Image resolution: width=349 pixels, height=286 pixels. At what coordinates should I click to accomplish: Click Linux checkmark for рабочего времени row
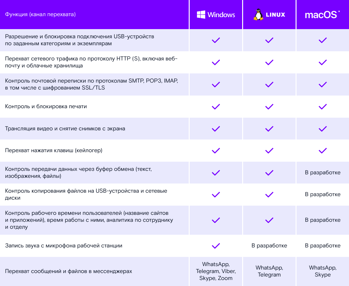coord(269,220)
